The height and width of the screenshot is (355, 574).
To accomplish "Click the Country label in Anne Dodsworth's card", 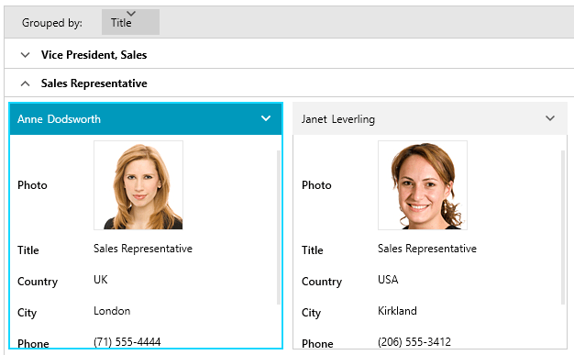I will (38, 282).
